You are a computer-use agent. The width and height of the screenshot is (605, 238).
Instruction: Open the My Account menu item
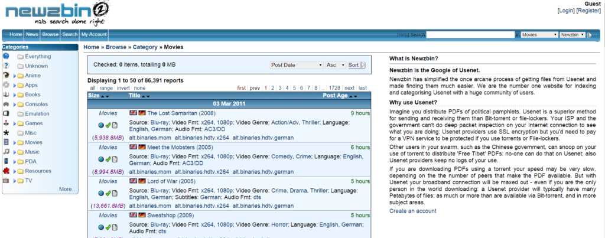94,34
